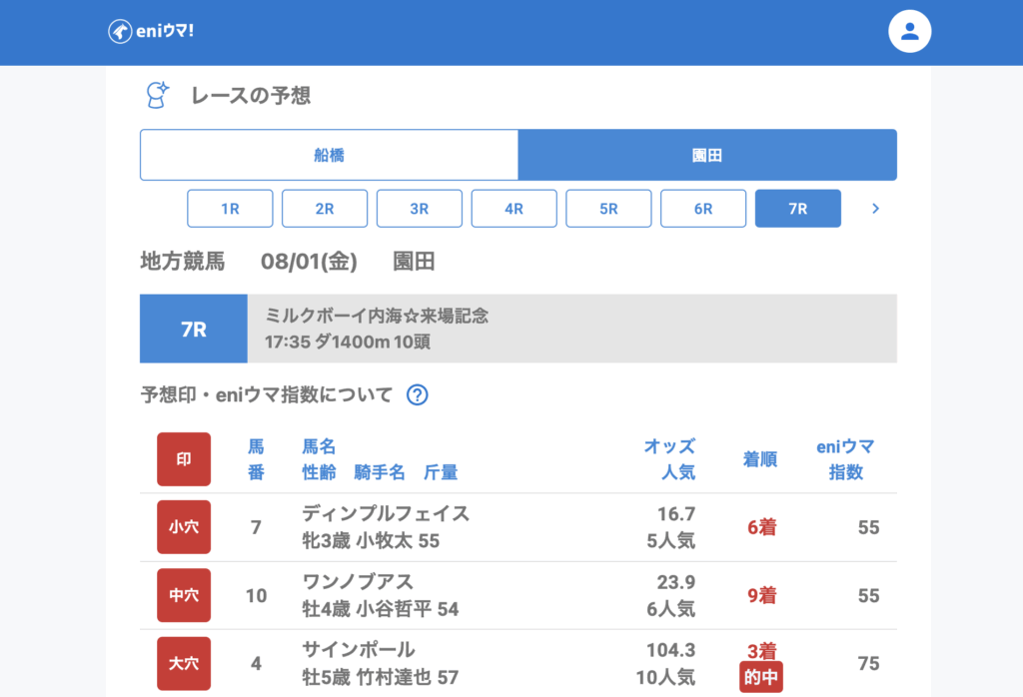Viewport: 1023px width, 697px height.
Task: Click the eniウマ! logo in header
Action: click(151, 31)
